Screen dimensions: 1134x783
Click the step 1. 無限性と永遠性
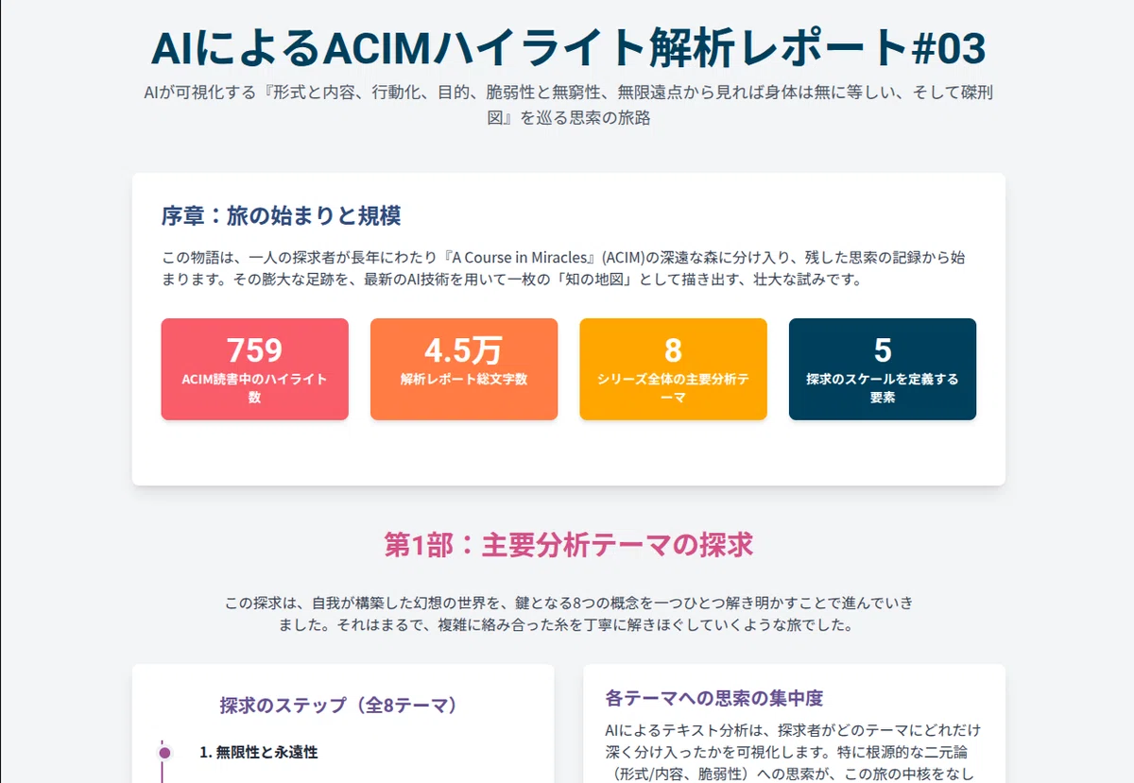click(259, 753)
